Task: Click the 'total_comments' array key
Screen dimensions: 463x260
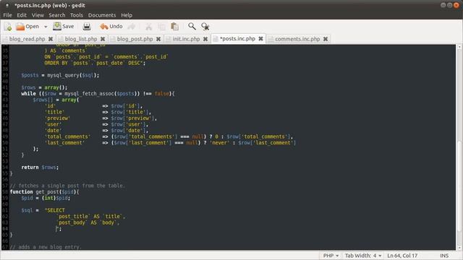Action: (67, 136)
